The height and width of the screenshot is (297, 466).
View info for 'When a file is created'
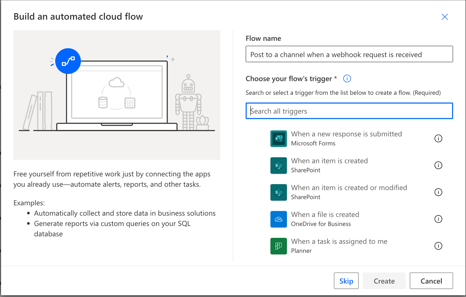coord(438,219)
